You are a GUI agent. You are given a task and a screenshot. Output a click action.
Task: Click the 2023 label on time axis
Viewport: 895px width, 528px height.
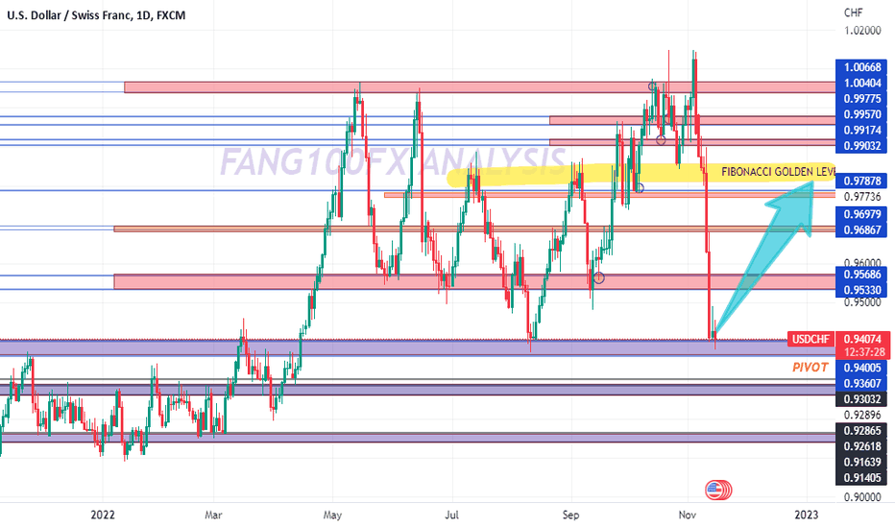click(x=806, y=515)
